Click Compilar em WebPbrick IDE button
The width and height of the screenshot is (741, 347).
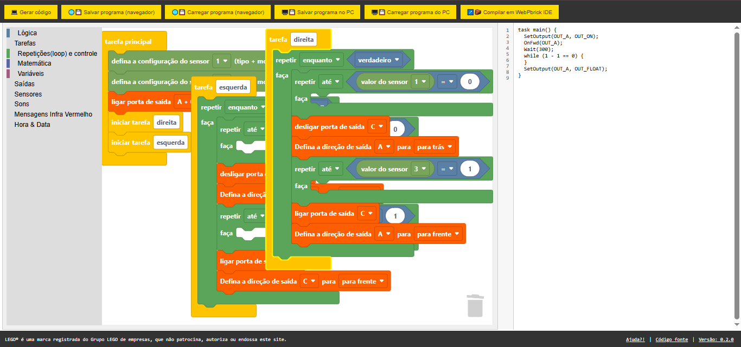[x=509, y=12]
